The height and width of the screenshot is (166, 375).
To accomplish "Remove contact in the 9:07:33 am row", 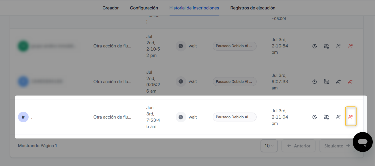I will [x=350, y=81].
